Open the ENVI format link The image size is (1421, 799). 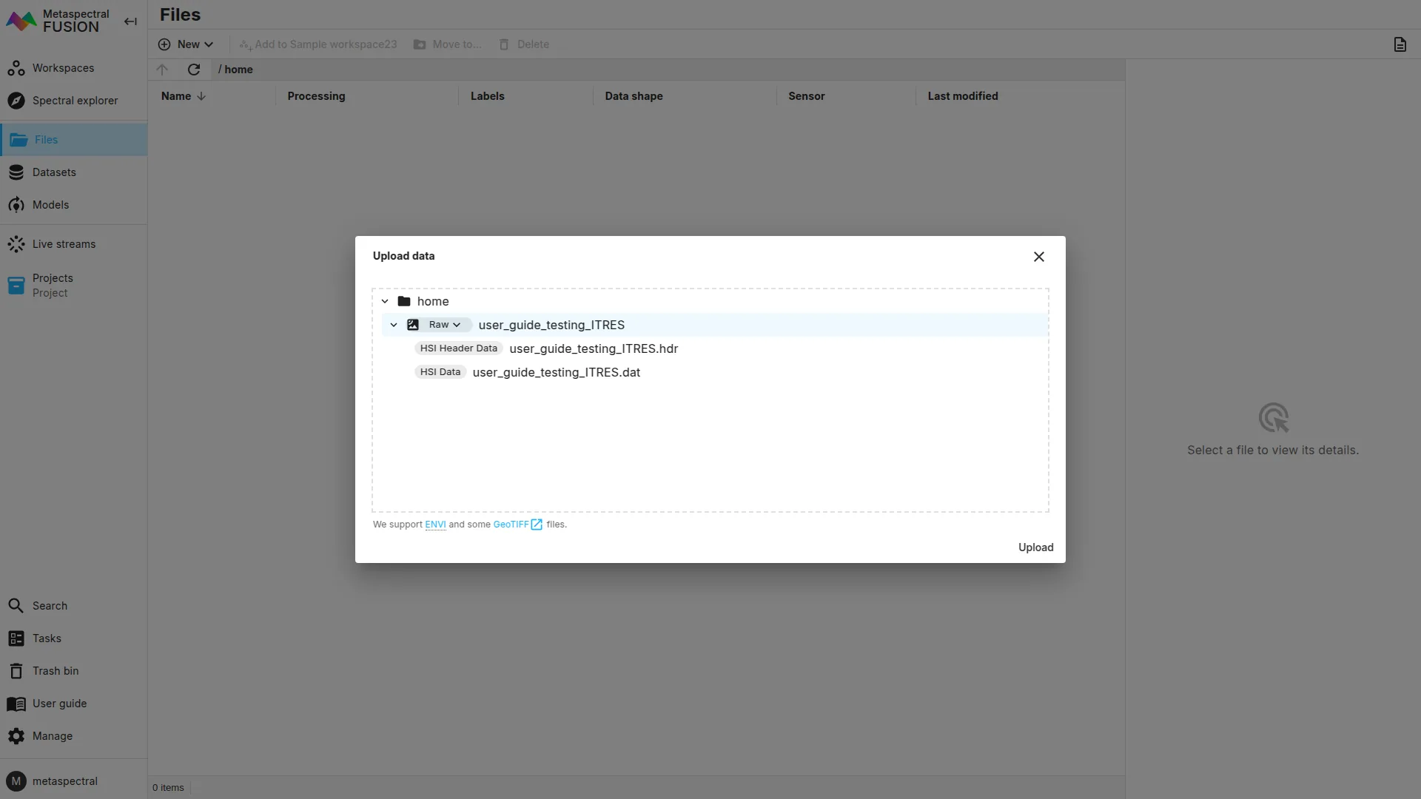coord(435,525)
